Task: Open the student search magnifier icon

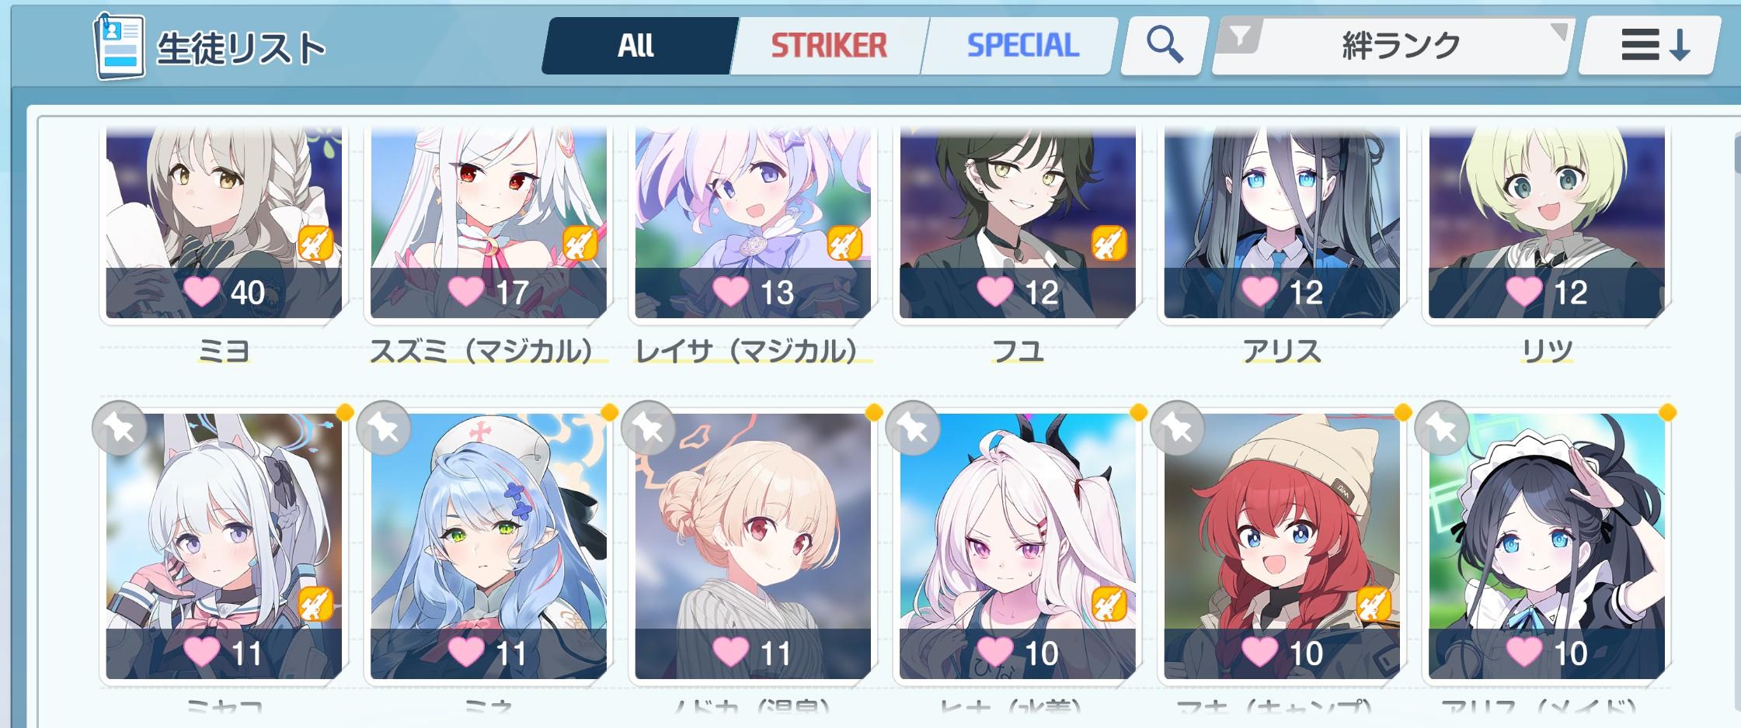Action: [1164, 45]
